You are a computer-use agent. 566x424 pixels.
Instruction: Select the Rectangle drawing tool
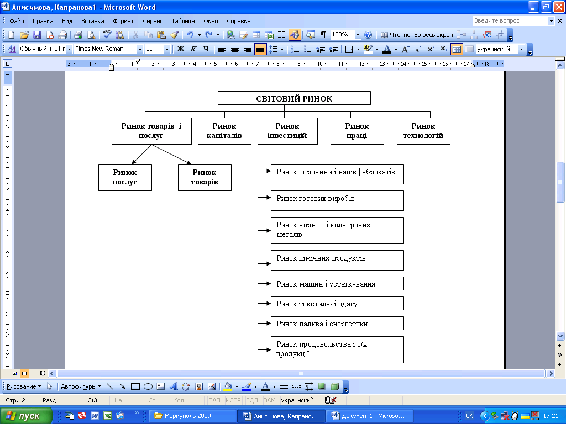[x=135, y=386]
